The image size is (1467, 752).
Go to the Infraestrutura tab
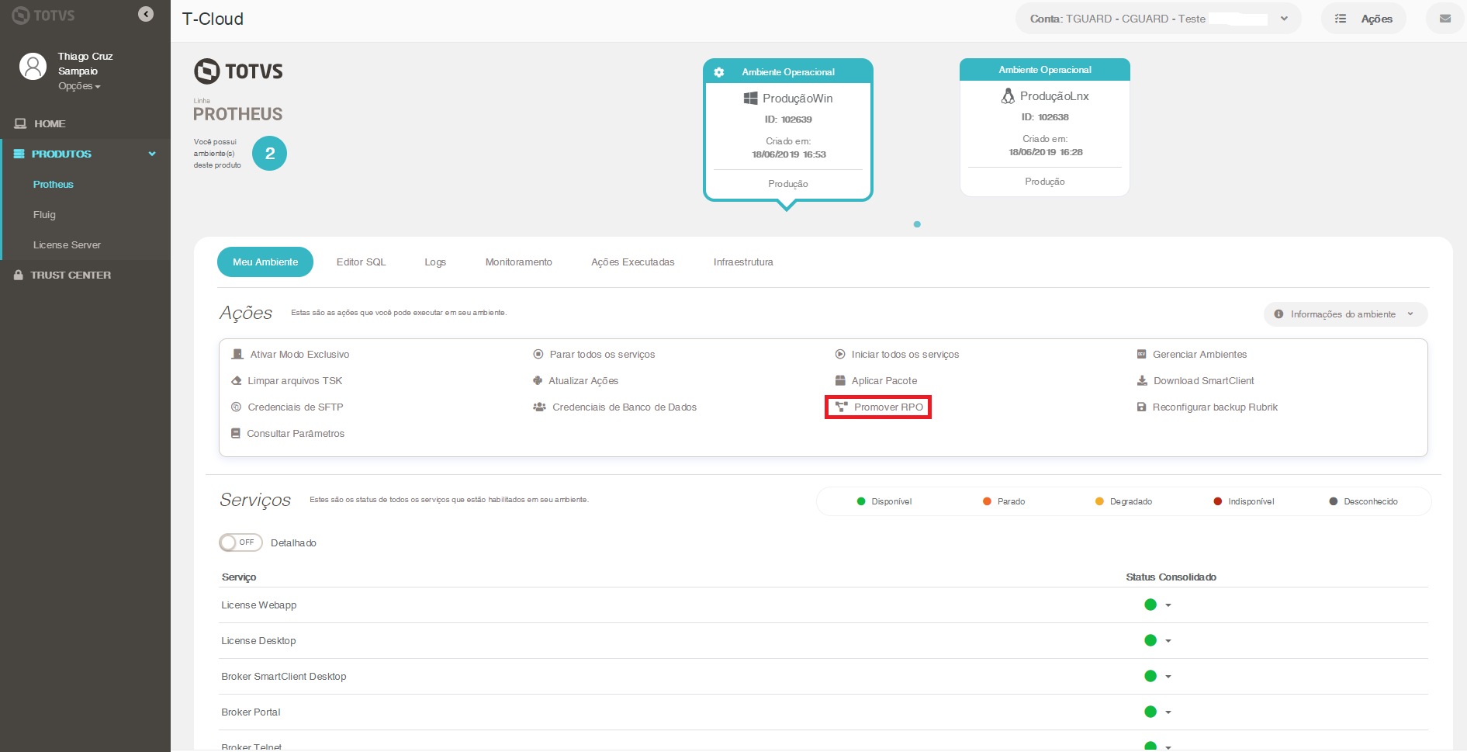click(x=743, y=262)
